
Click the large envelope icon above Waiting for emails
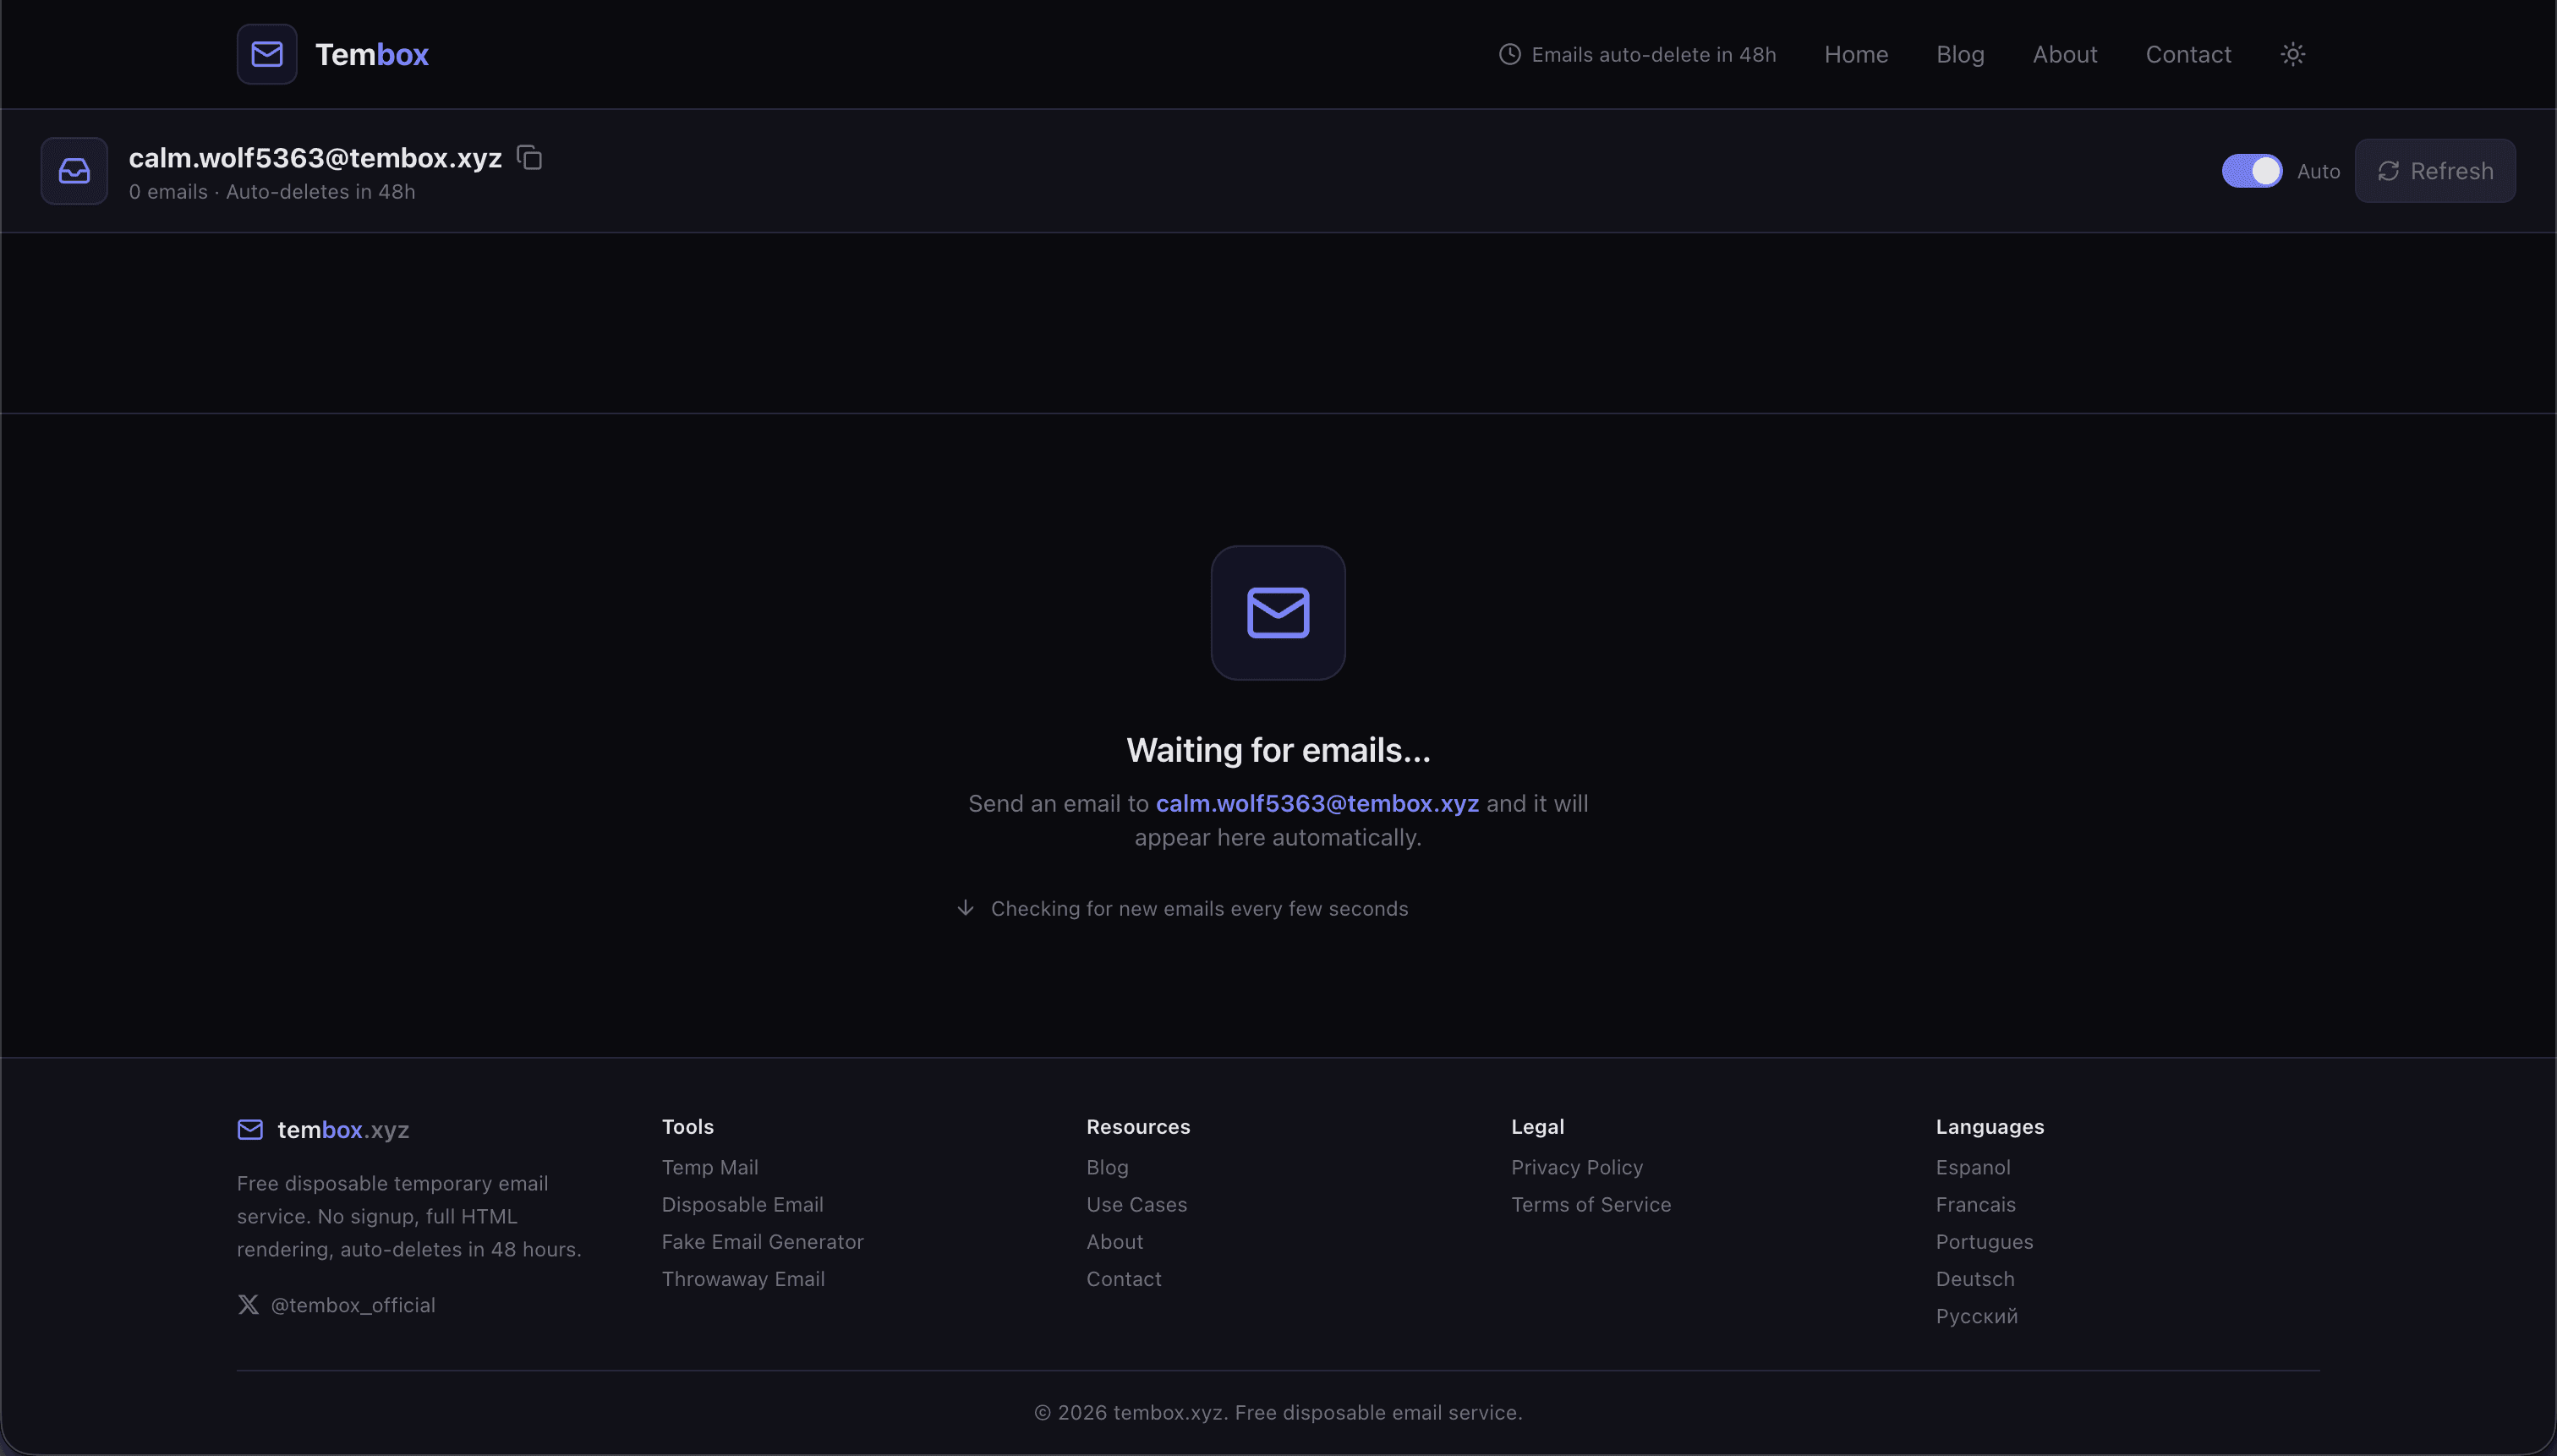coord(1278,612)
